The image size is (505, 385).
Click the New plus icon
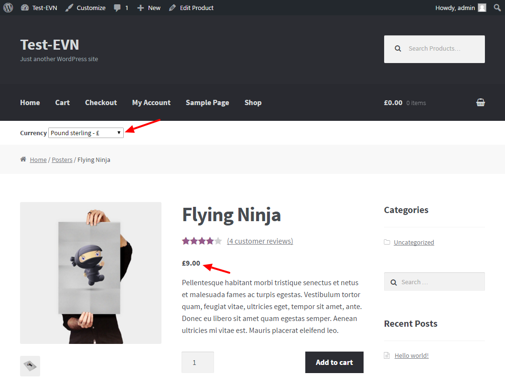pos(141,8)
